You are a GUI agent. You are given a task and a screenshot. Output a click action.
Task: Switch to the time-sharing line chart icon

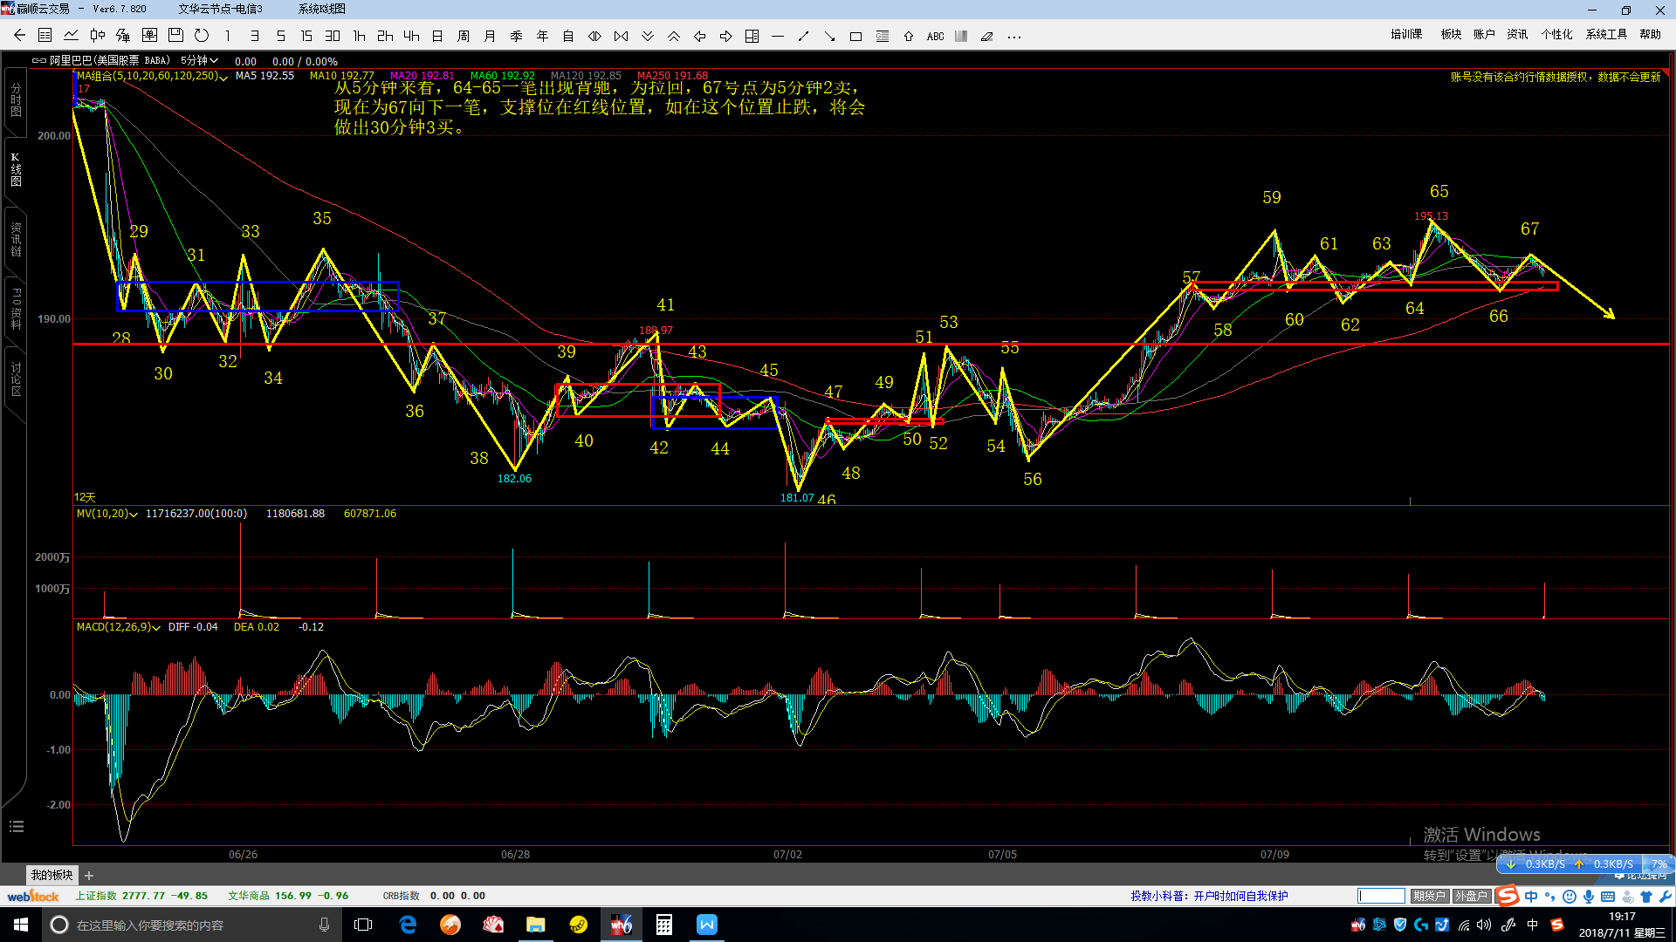(x=72, y=36)
